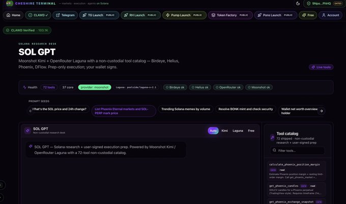Image resolution: width=346 pixels, height=204 pixels.
Task: Click the Filter tools search field
Action: click(297, 150)
